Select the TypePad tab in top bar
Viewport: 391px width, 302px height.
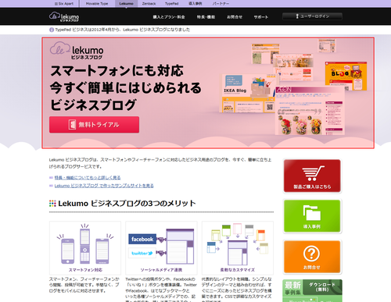172,4
